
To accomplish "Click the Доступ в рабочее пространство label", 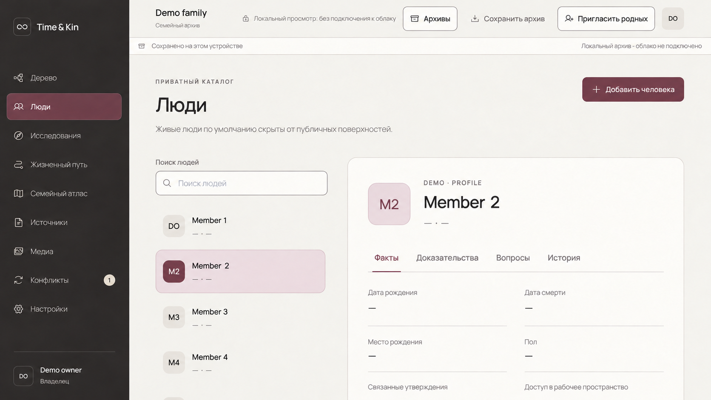I will [576, 387].
